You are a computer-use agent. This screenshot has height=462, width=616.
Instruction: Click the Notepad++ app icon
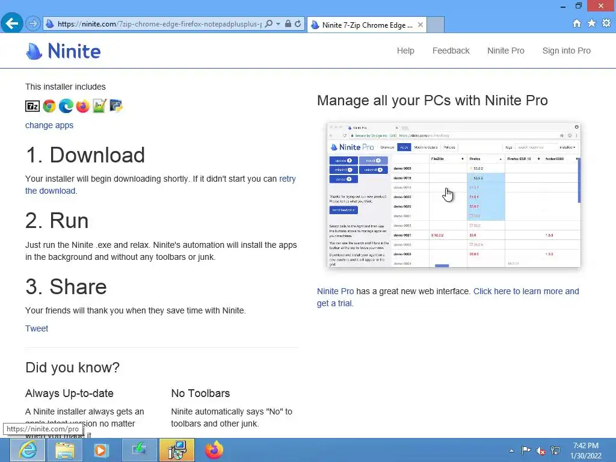tap(99, 106)
